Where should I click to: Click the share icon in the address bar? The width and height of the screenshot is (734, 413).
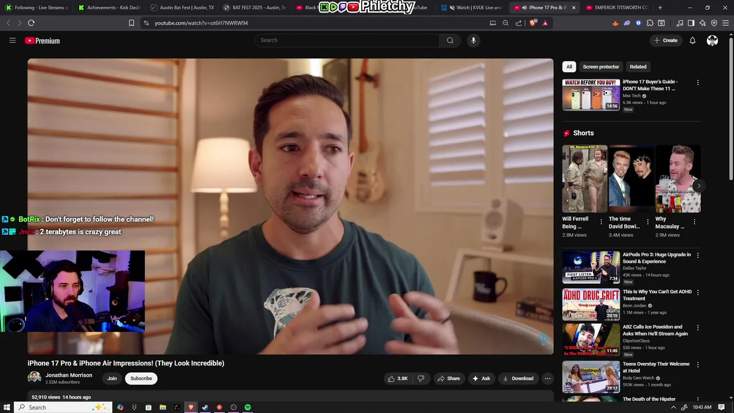(518, 23)
